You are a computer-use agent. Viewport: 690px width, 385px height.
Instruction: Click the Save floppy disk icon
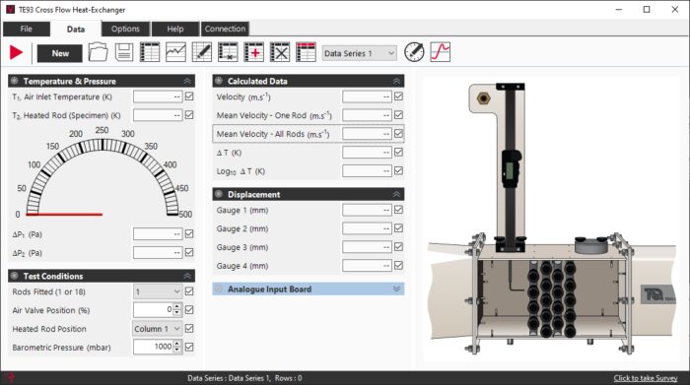point(124,52)
